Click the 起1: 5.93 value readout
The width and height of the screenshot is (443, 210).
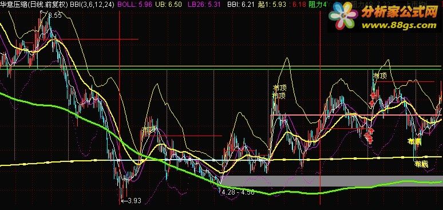(272, 4)
